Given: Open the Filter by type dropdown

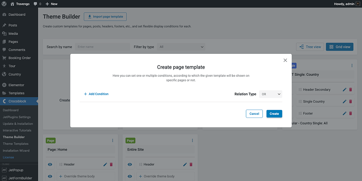Looking at the screenshot, I should [x=181, y=47].
